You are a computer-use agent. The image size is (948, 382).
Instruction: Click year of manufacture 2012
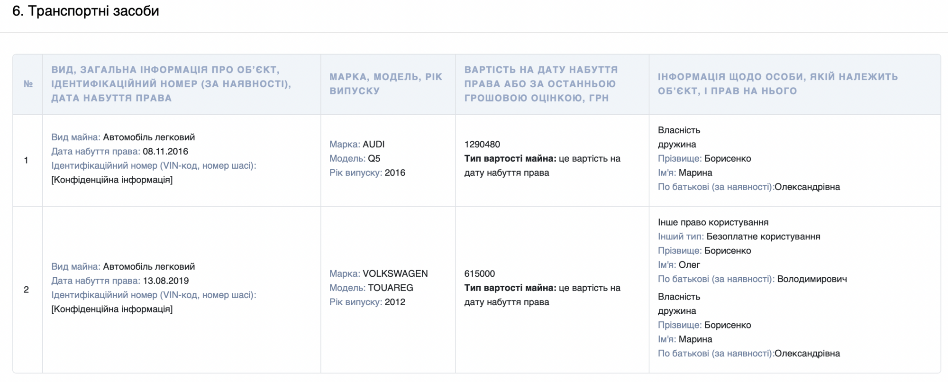click(395, 302)
